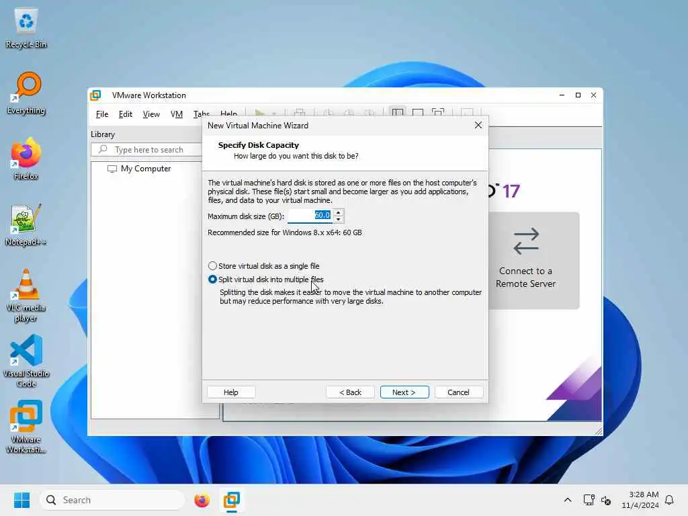Click Connect to a Remote Server tile
The height and width of the screenshot is (516, 688).
click(x=533, y=261)
